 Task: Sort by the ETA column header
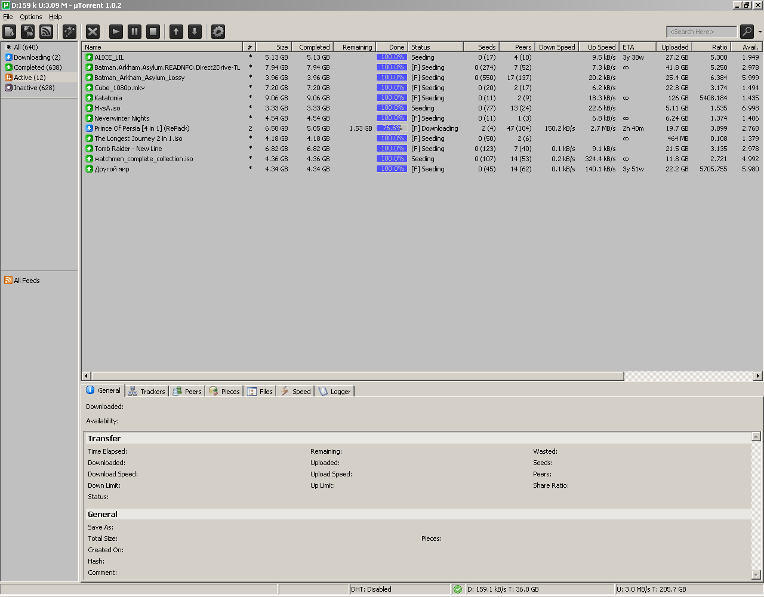coord(637,47)
